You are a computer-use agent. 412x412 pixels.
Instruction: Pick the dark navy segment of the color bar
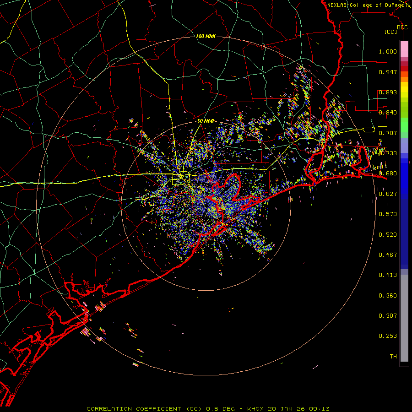tap(404, 234)
